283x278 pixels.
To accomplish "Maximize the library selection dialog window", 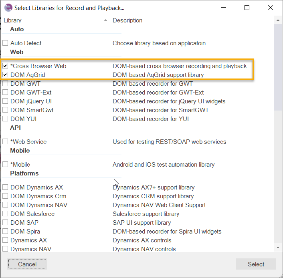I will pos(247,8).
